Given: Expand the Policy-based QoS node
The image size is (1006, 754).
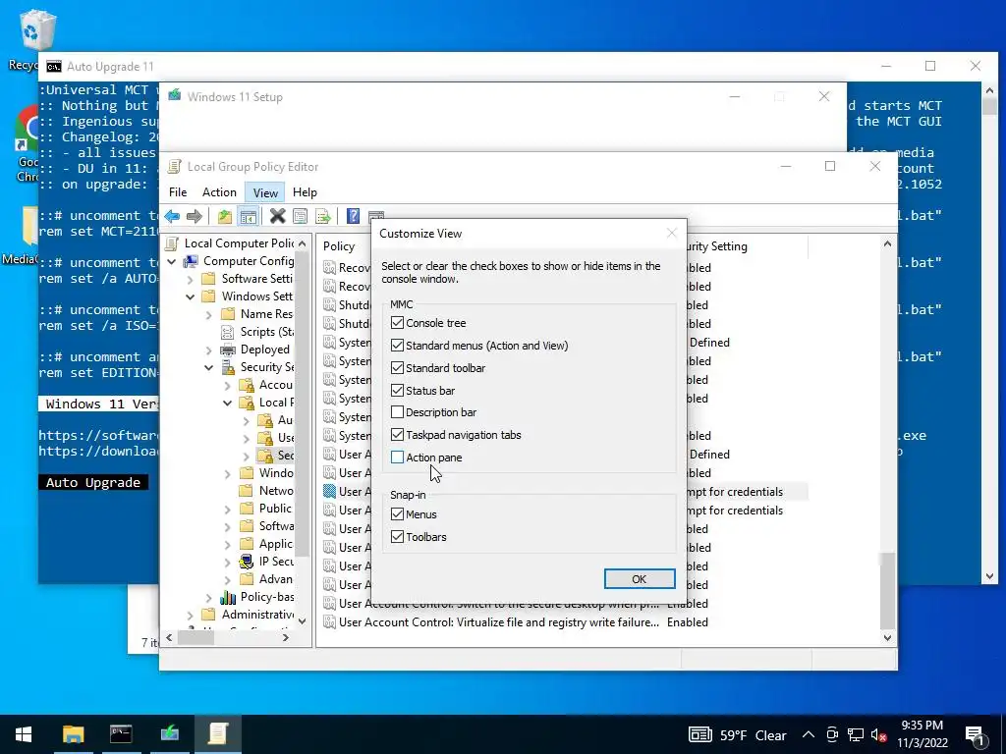Looking at the screenshot, I should point(209,597).
